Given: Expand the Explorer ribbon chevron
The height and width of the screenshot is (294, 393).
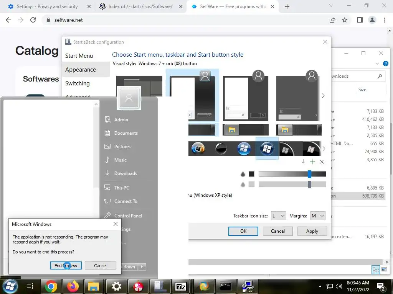Looking at the screenshot, I should (x=377, y=64).
